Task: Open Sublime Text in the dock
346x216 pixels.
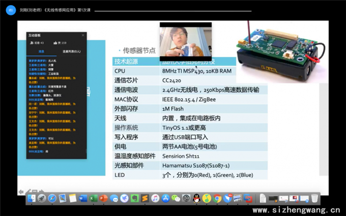Action: pos(145,198)
